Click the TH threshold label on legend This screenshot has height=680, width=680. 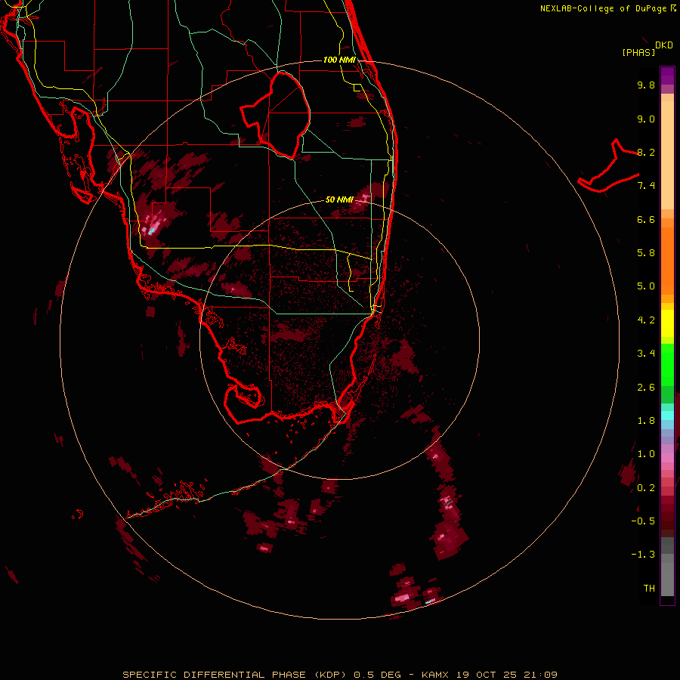[x=649, y=589]
